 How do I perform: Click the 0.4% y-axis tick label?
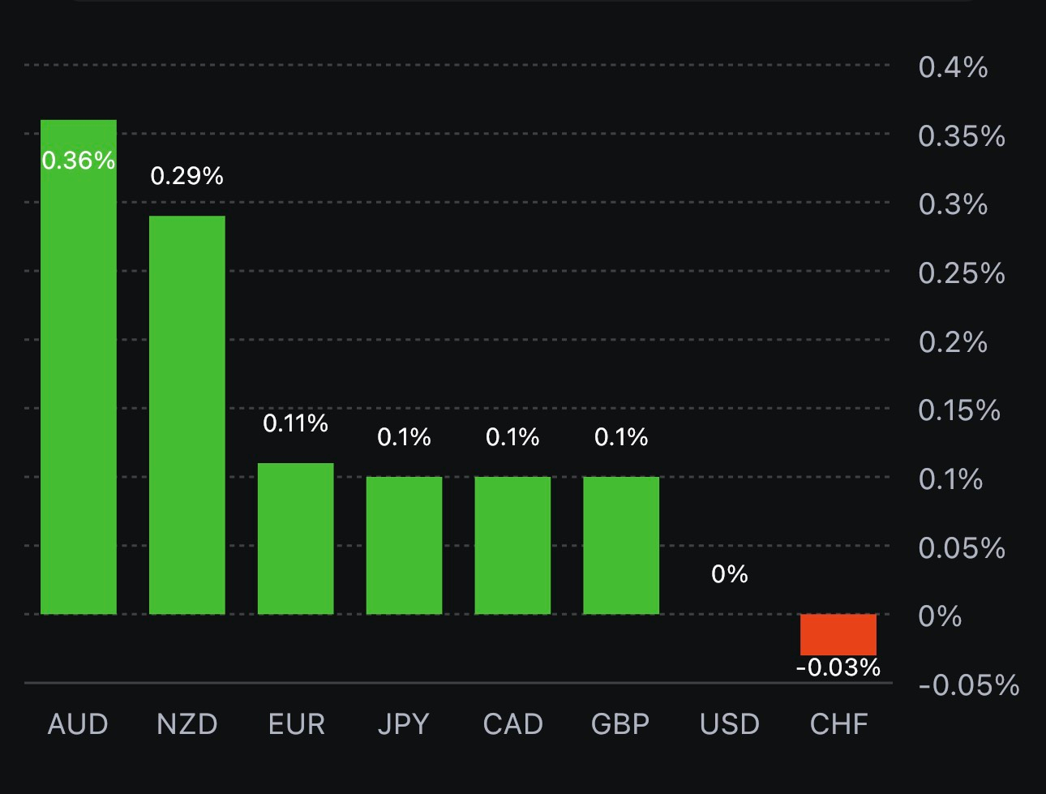click(x=953, y=67)
